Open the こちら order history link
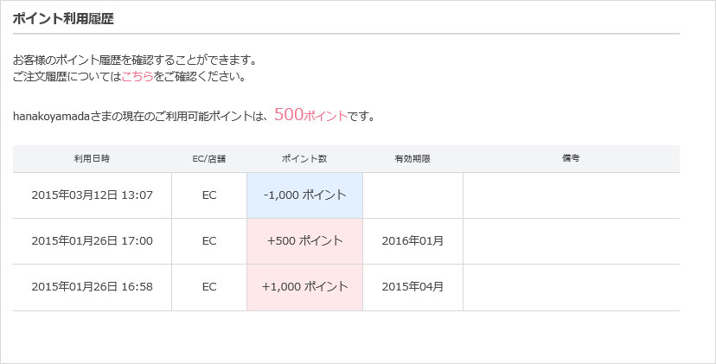The width and height of the screenshot is (716, 364). click(x=137, y=76)
